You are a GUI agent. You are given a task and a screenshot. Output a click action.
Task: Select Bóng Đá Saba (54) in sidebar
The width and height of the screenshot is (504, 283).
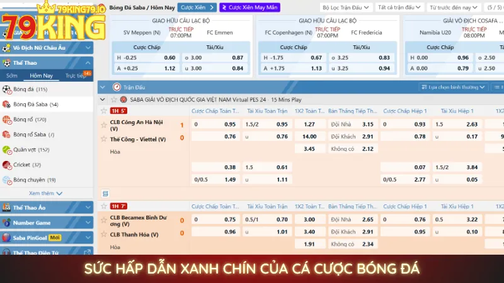point(47,104)
